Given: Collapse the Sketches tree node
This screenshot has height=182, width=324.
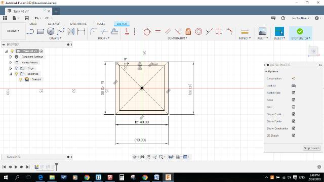Looking at the screenshot, I should (11, 74).
